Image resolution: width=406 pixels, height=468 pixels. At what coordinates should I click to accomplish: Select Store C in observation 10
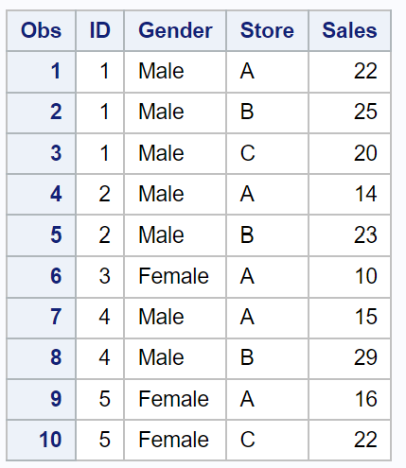(x=247, y=440)
